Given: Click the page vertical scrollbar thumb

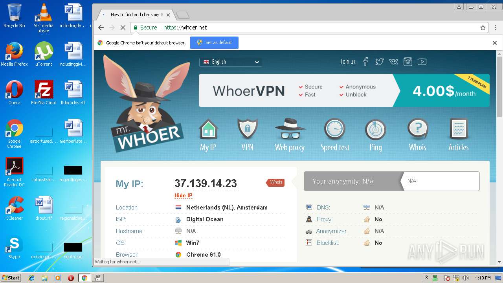Looking at the screenshot, I should coord(499,86).
